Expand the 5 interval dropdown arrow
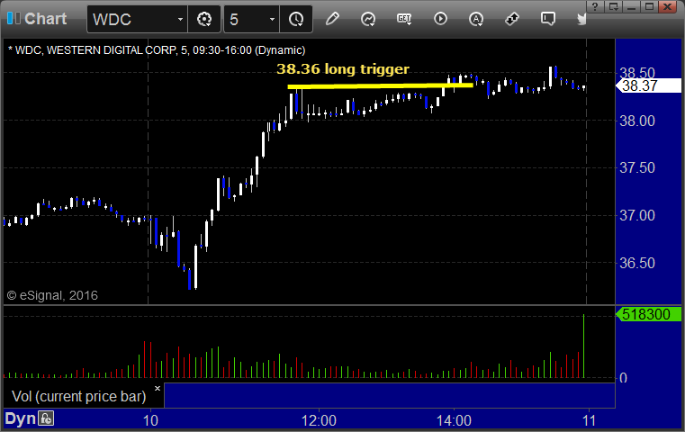The image size is (685, 432). click(272, 19)
